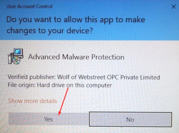
Task: Click the File origin label
Action: [x=21, y=85]
